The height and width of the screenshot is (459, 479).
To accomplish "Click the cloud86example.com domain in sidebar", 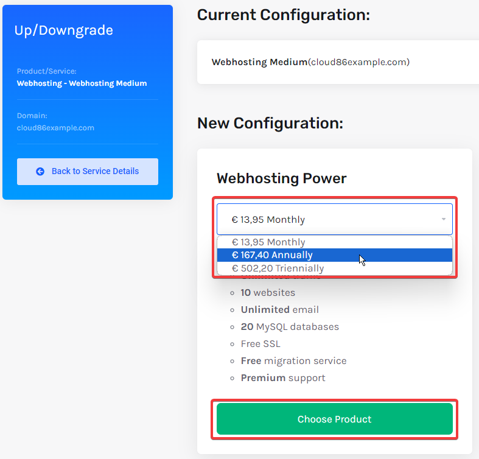I will (x=55, y=128).
